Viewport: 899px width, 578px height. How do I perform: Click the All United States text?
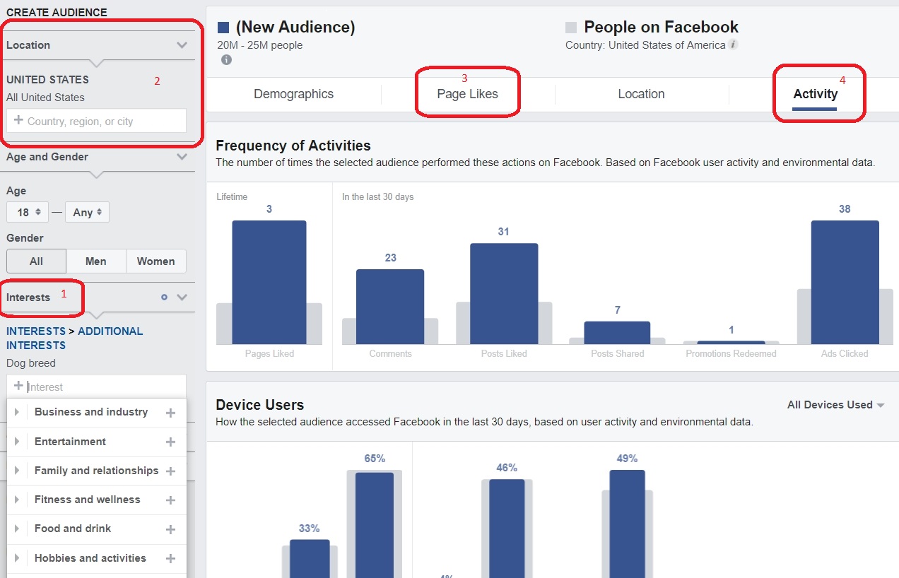pos(45,98)
